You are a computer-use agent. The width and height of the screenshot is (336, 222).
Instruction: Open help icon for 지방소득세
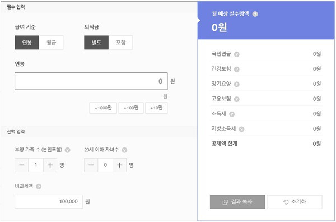241,129
